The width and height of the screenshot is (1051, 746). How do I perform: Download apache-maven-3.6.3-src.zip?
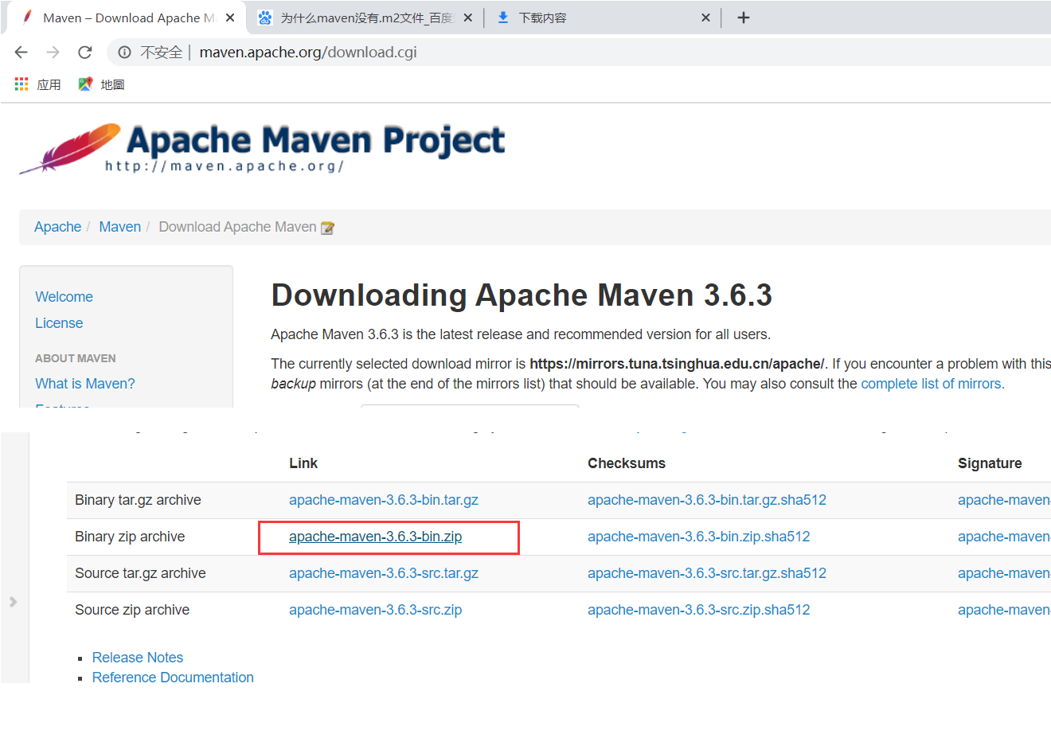[375, 610]
